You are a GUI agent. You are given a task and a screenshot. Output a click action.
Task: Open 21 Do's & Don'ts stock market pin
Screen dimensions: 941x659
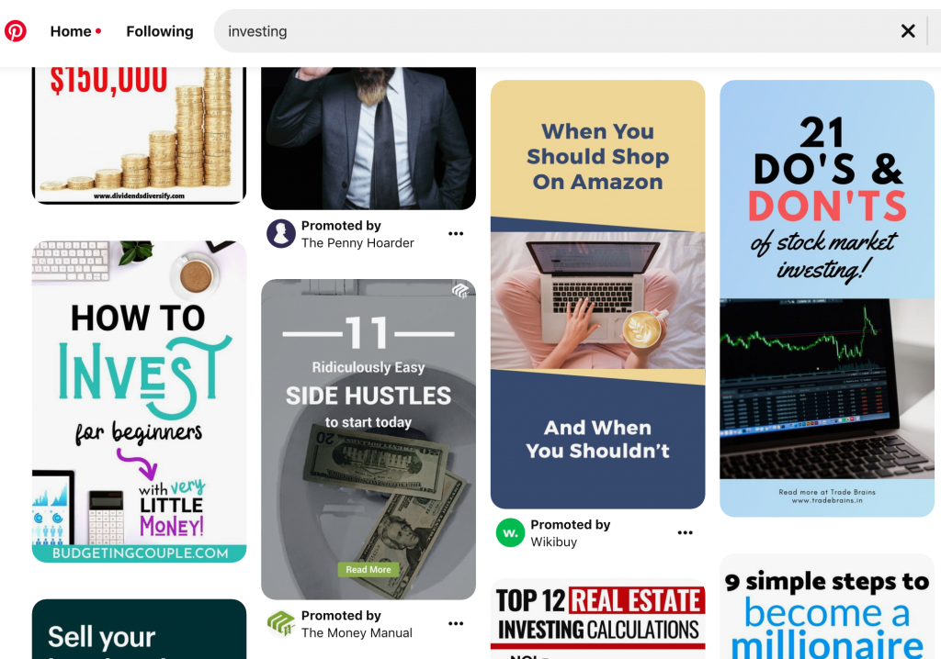coord(827,298)
